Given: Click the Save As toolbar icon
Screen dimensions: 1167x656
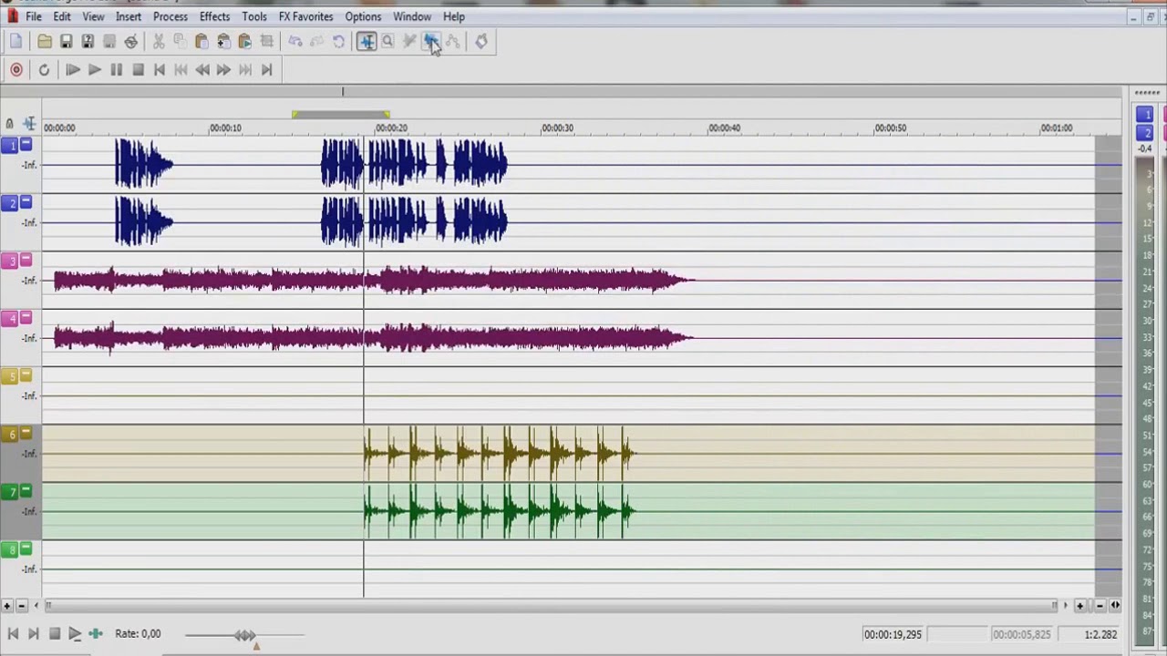Looking at the screenshot, I should (88, 41).
